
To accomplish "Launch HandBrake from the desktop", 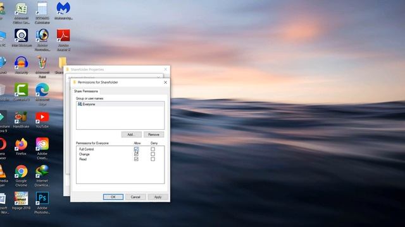I will [21, 119].
